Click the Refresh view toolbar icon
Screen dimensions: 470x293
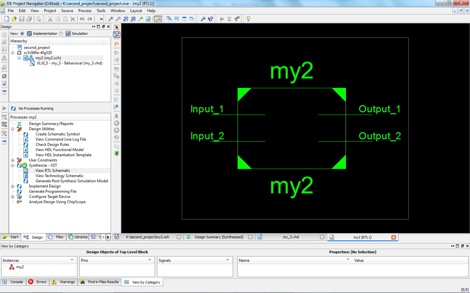149,19
